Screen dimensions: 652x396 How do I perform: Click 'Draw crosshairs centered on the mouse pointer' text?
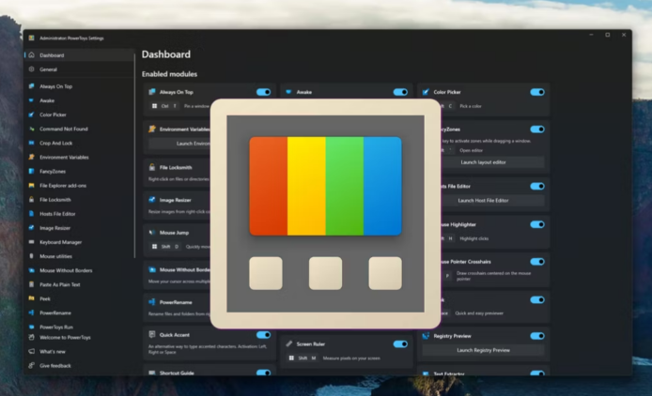493,276
